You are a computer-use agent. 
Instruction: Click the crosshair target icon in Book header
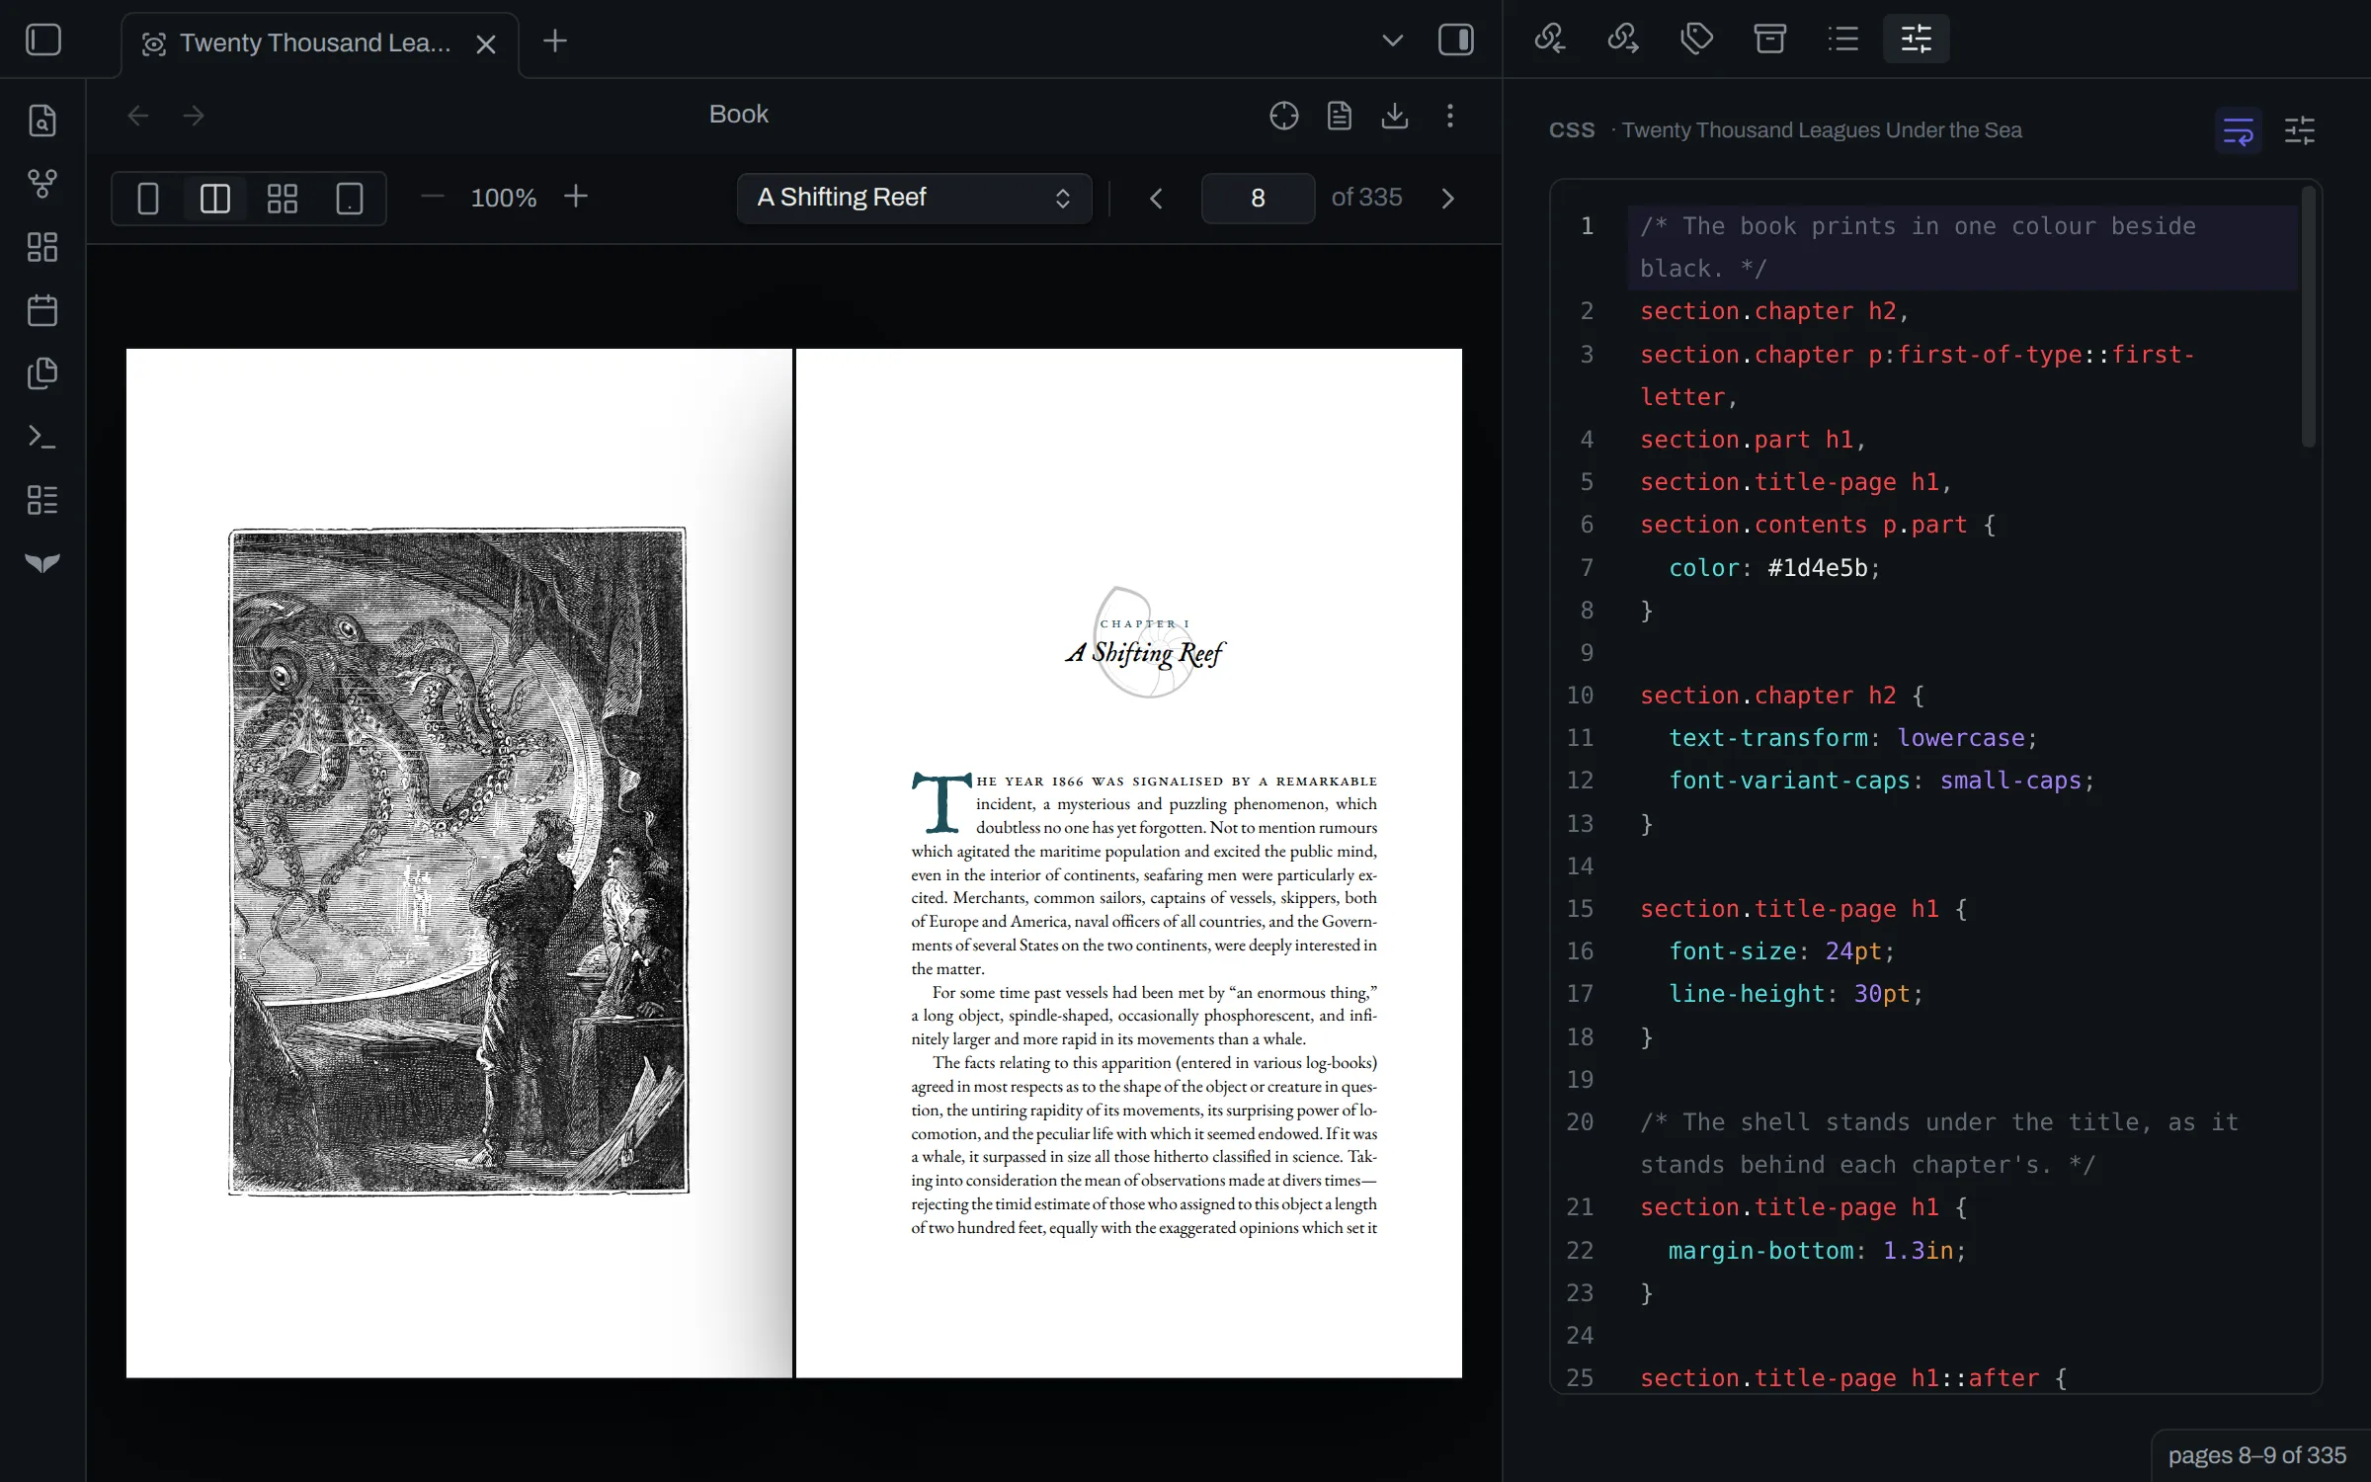click(x=1283, y=116)
